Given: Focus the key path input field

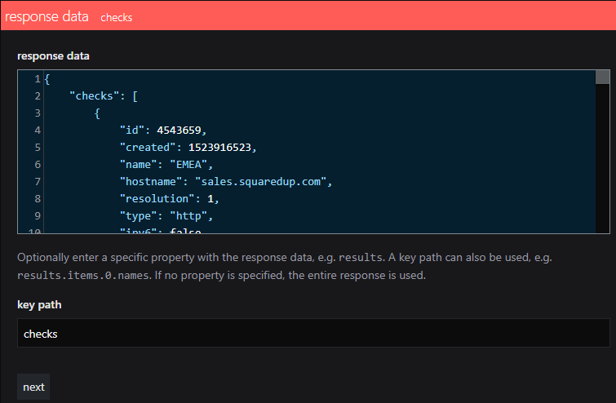Looking at the screenshot, I should (313, 333).
